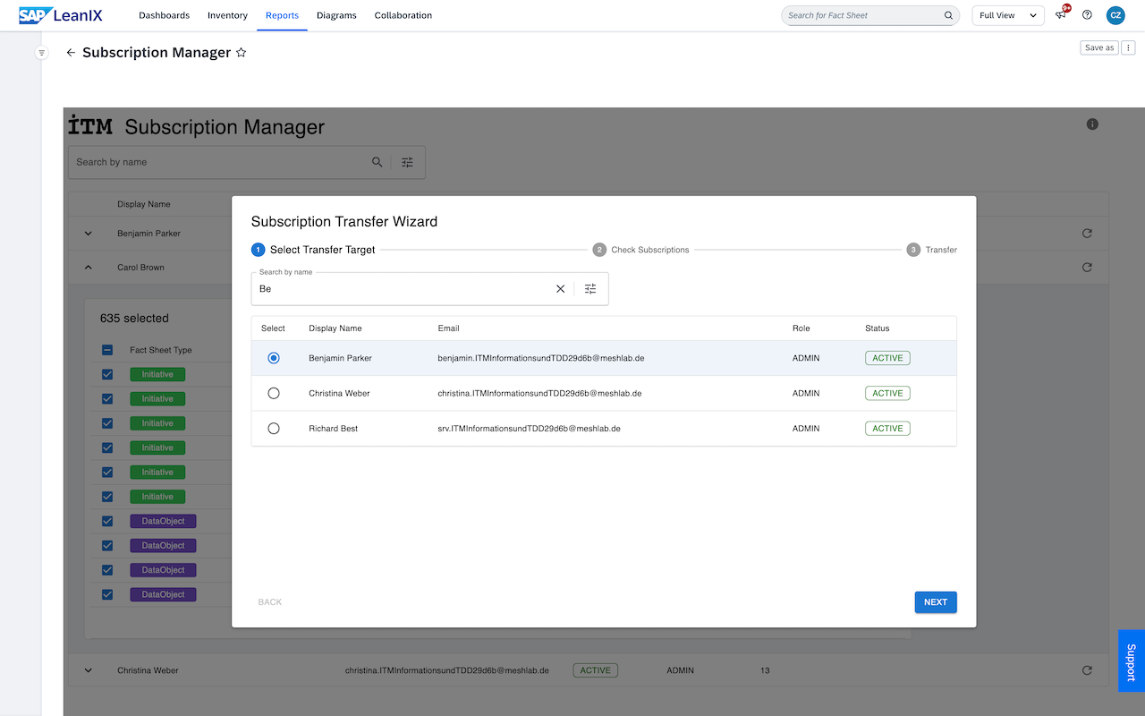Click the background search magnifier icon
This screenshot has height=716, width=1145.
[x=377, y=162]
